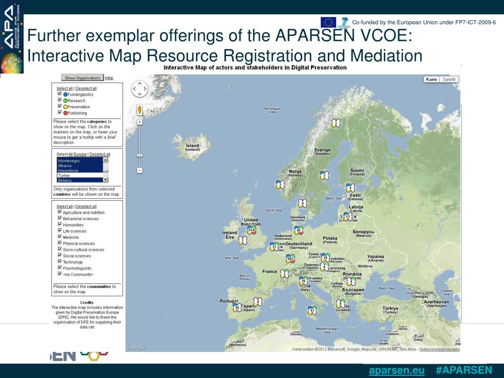The image size is (504, 378).
Task: Click the southern Norway coast cluster marker
Action: tap(303, 203)
